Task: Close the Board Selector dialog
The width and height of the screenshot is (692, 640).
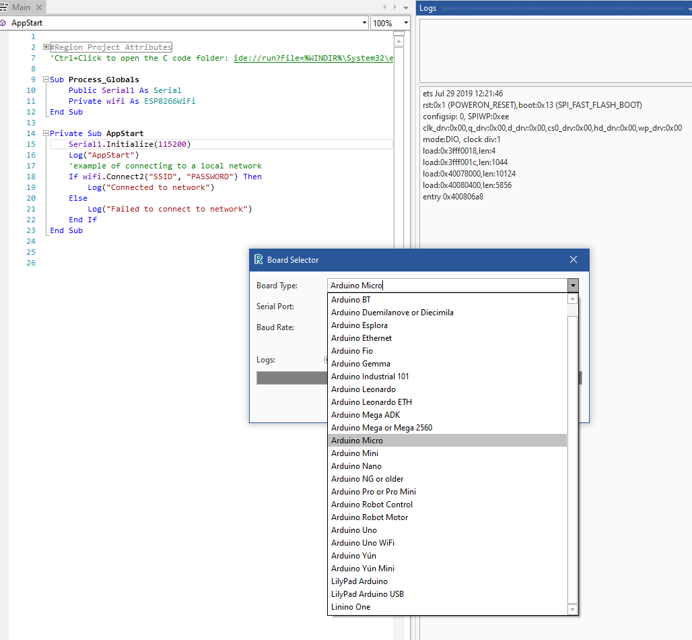Action: point(574,260)
